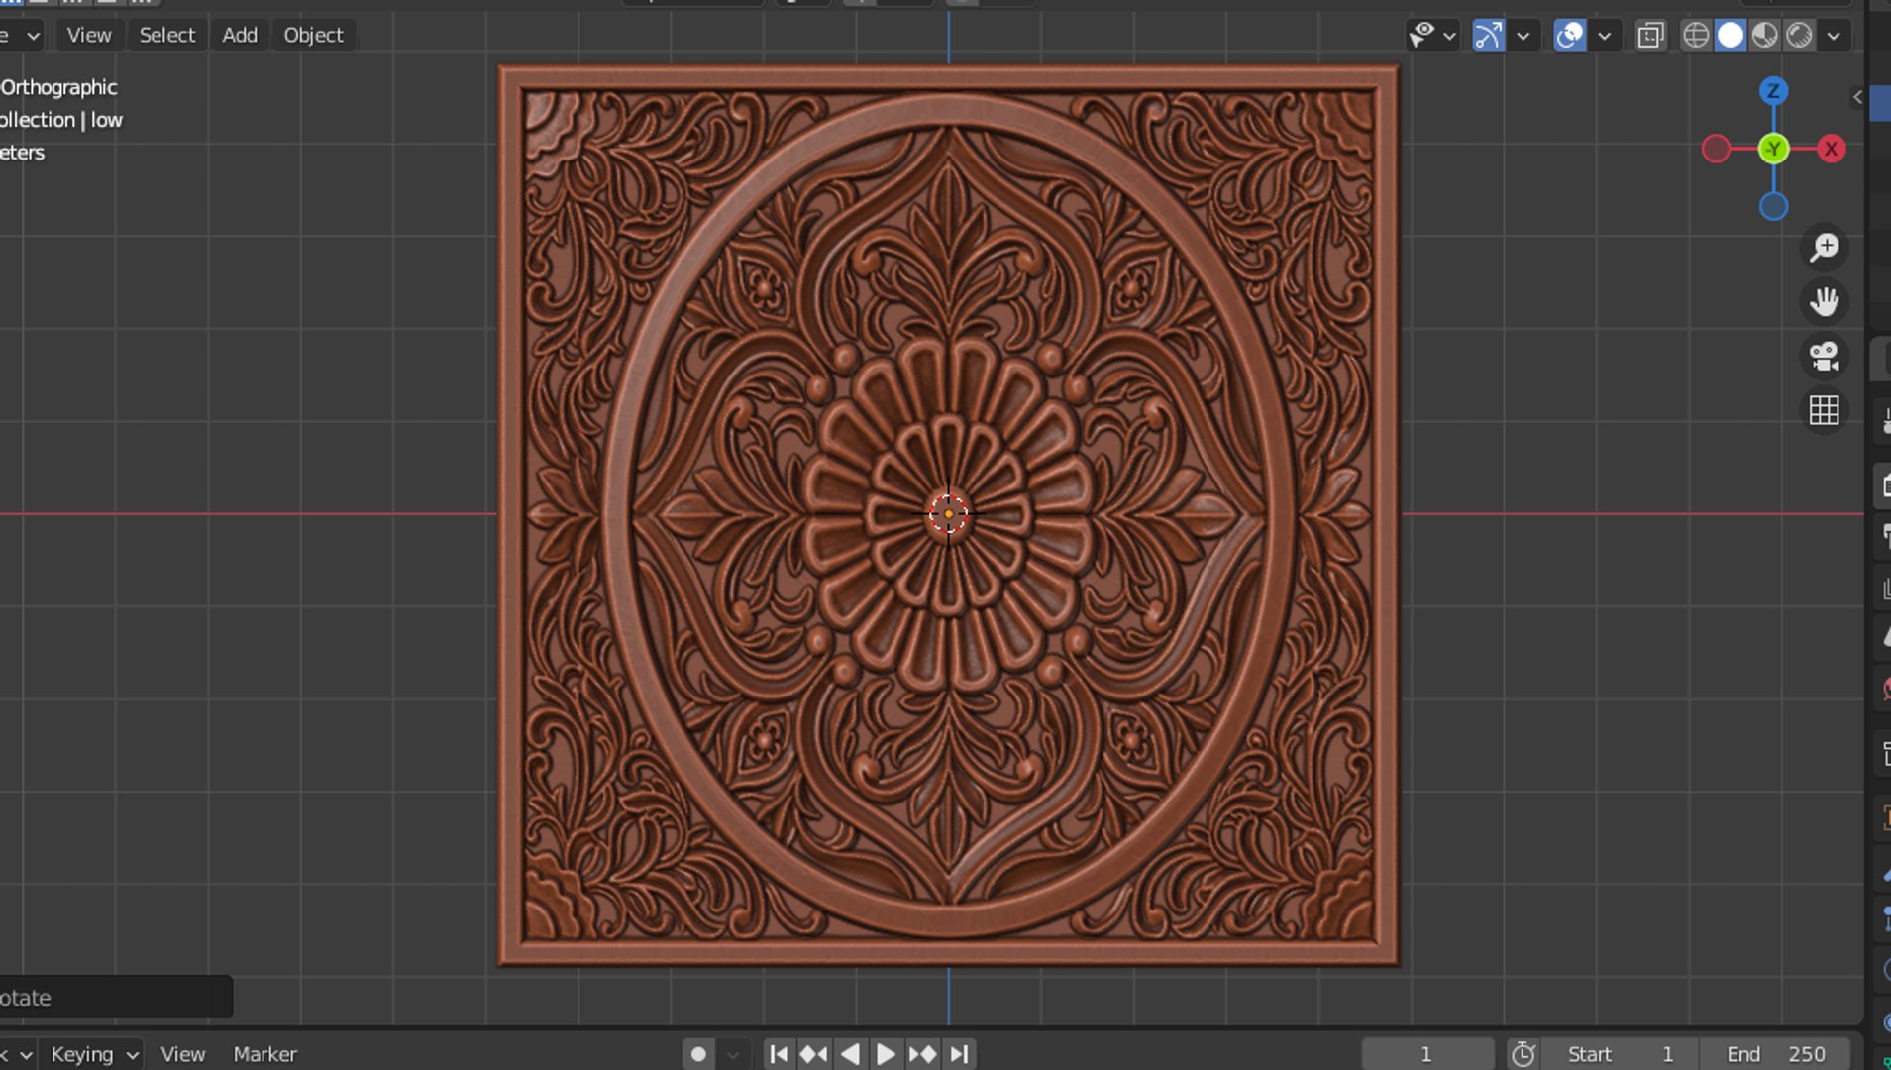Open the Select menu
1891x1070 pixels.
tap(166, 35)
